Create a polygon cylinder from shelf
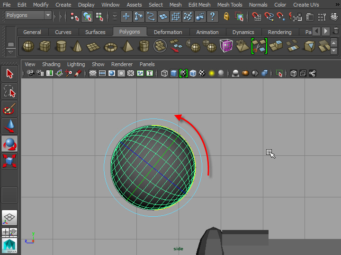Image resolution: width=341 pixels, height=255 pixels. click(61, 46)
